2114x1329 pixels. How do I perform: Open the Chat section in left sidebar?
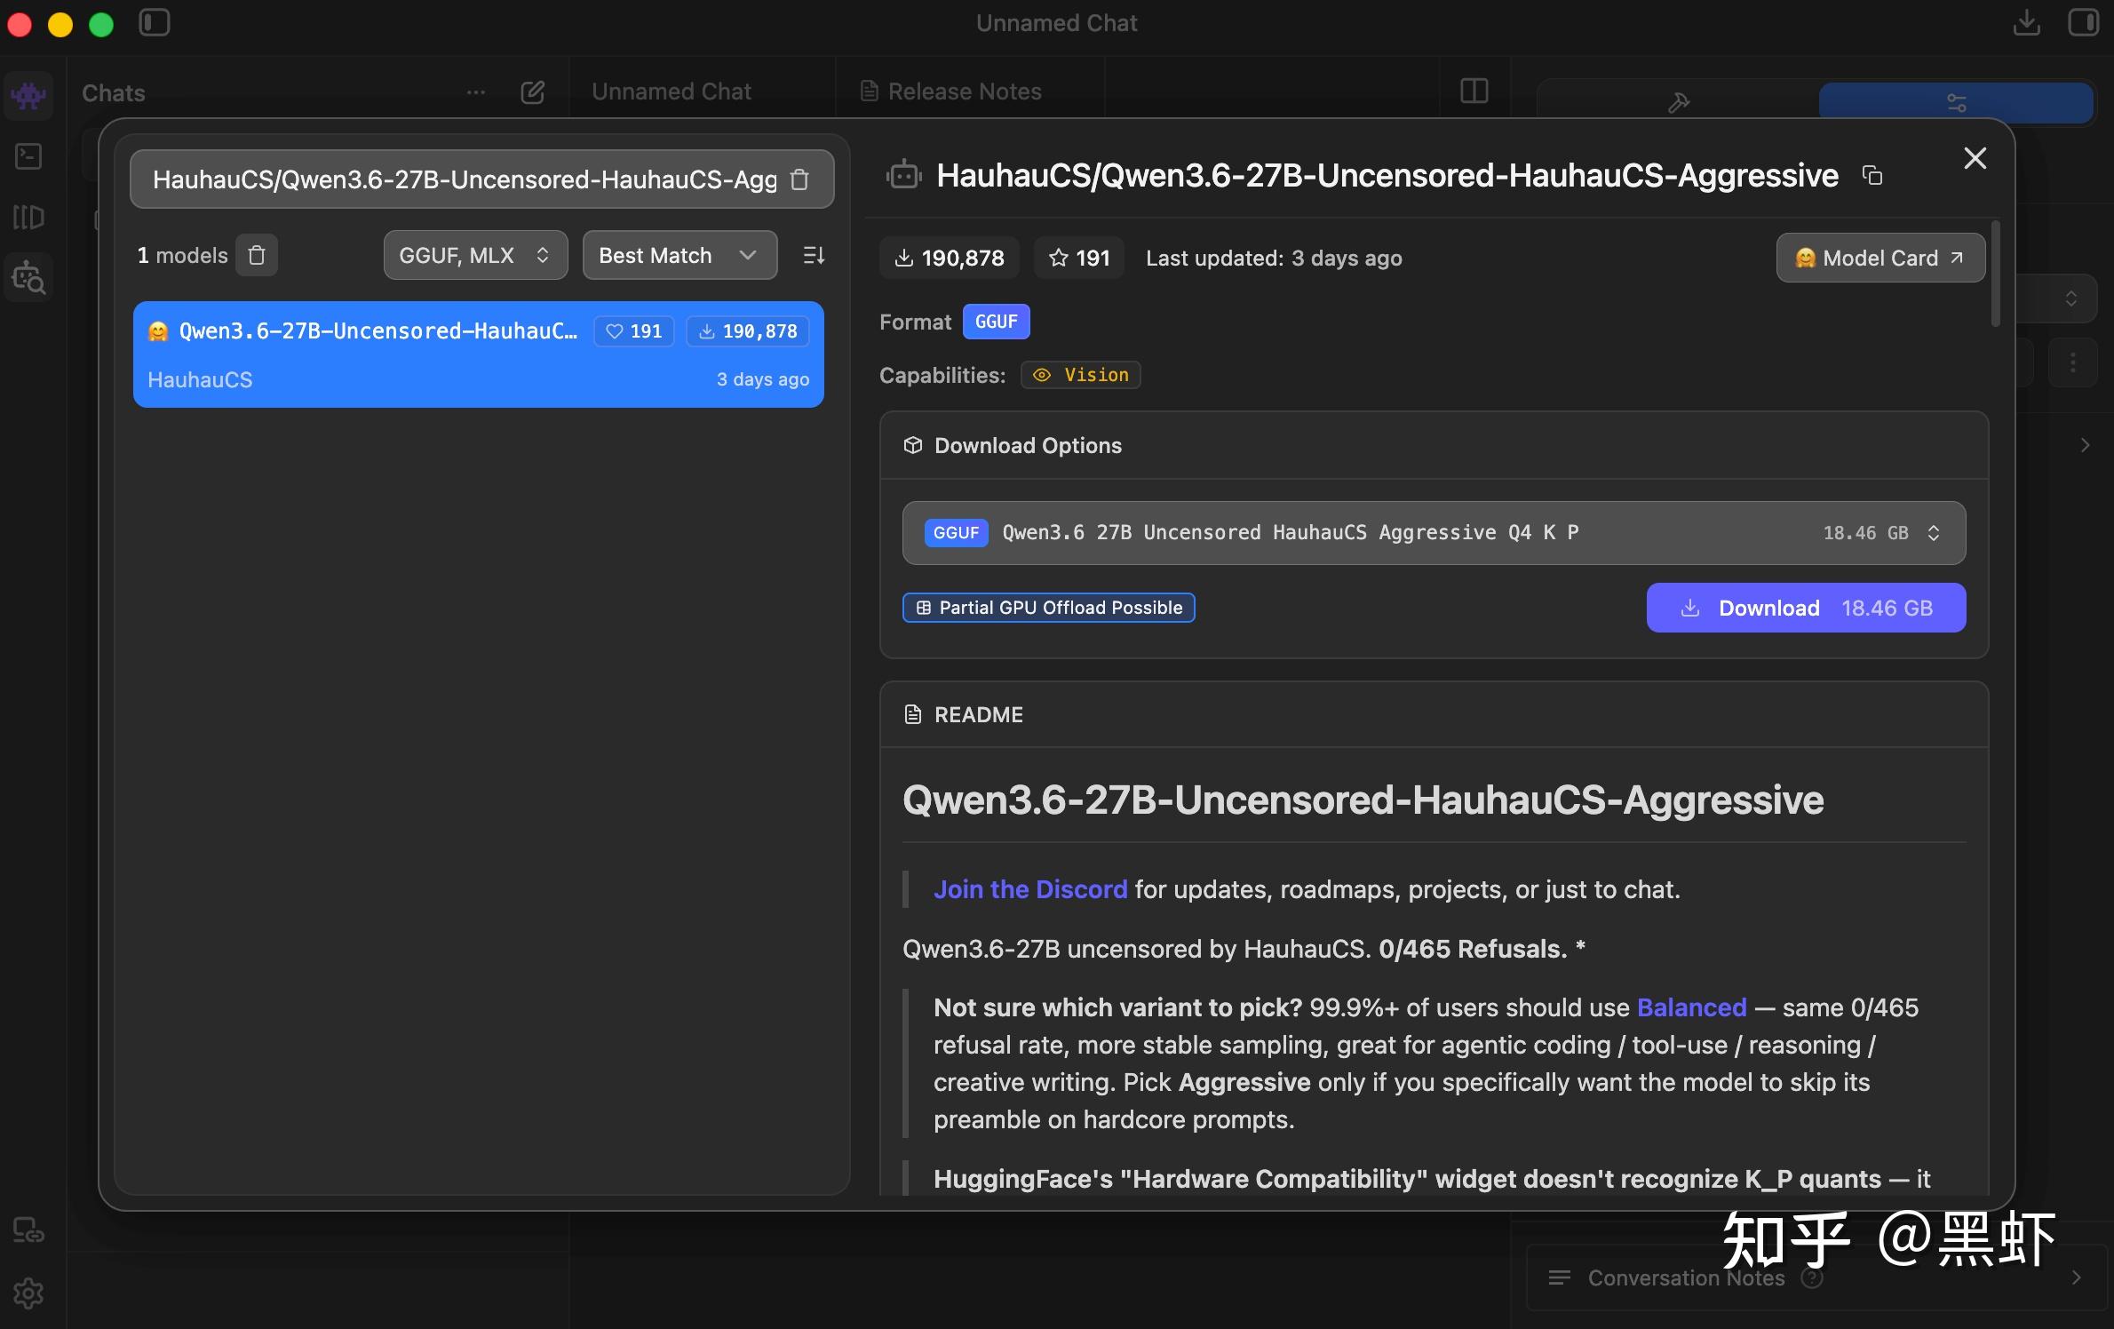tap(29, 95)
